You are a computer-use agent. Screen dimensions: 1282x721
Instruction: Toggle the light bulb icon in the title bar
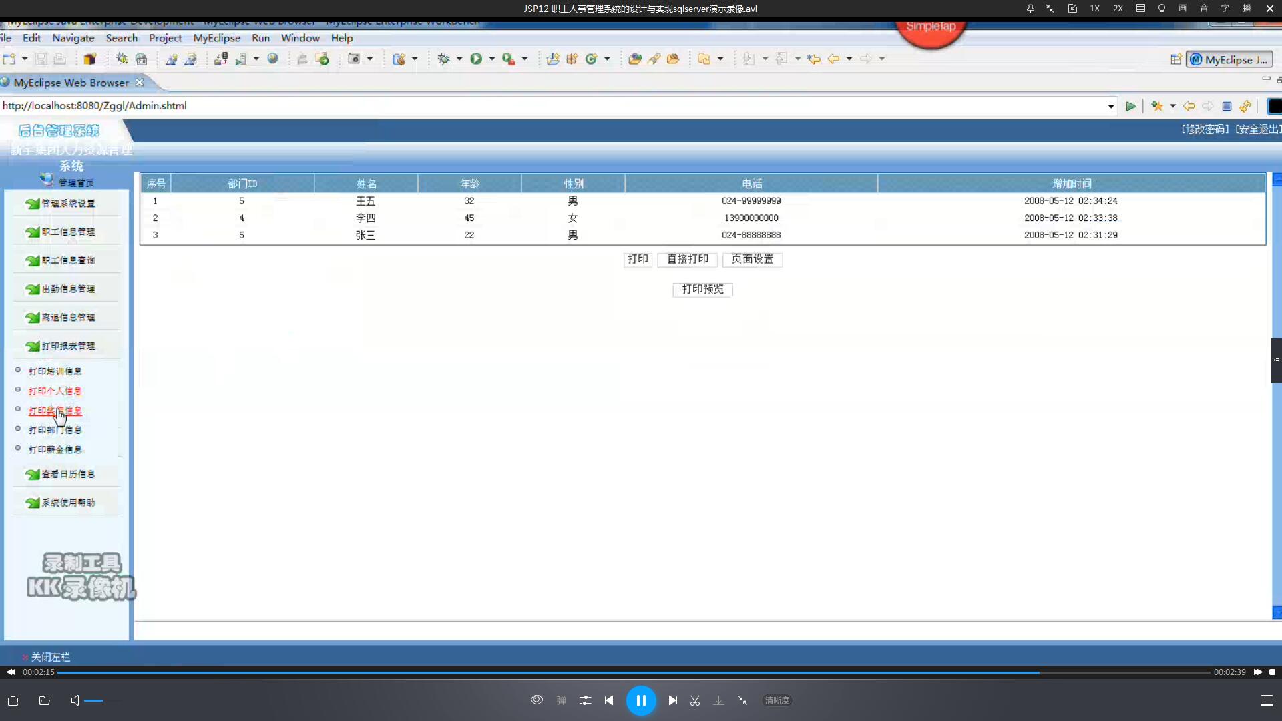click(1162, 9)
